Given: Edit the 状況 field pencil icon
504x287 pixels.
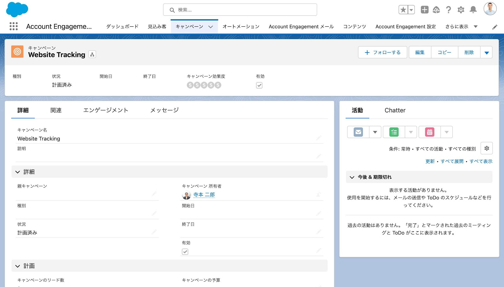Looking at the screenshot, I should (154, 232).
